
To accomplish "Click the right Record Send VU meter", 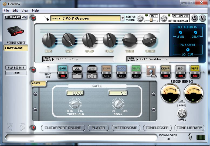I will coord(193,93).
